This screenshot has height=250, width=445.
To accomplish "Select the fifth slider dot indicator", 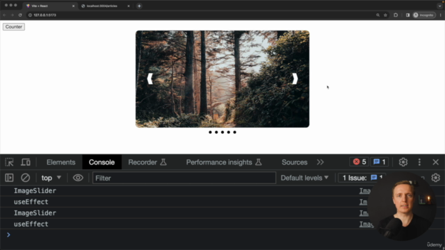I will 235,132.
